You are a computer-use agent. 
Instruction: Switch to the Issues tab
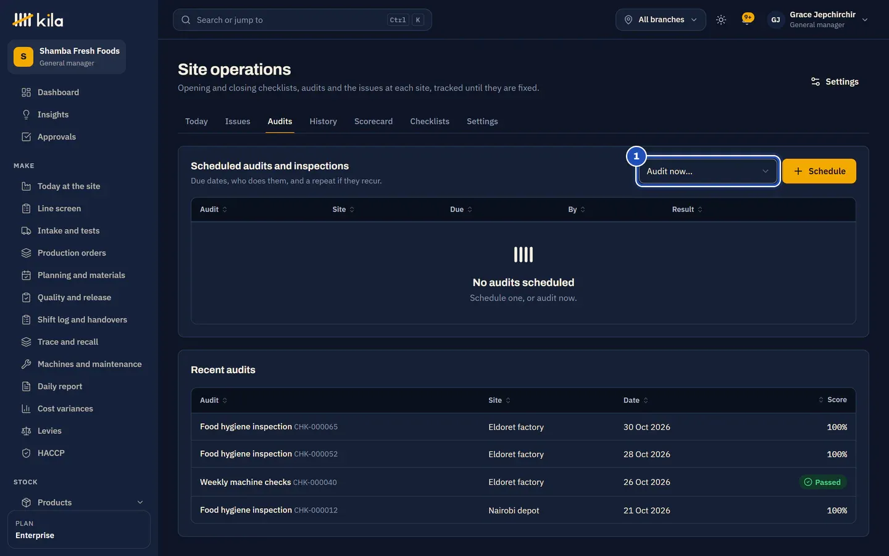pyautogui.click(x=238, y=122)
